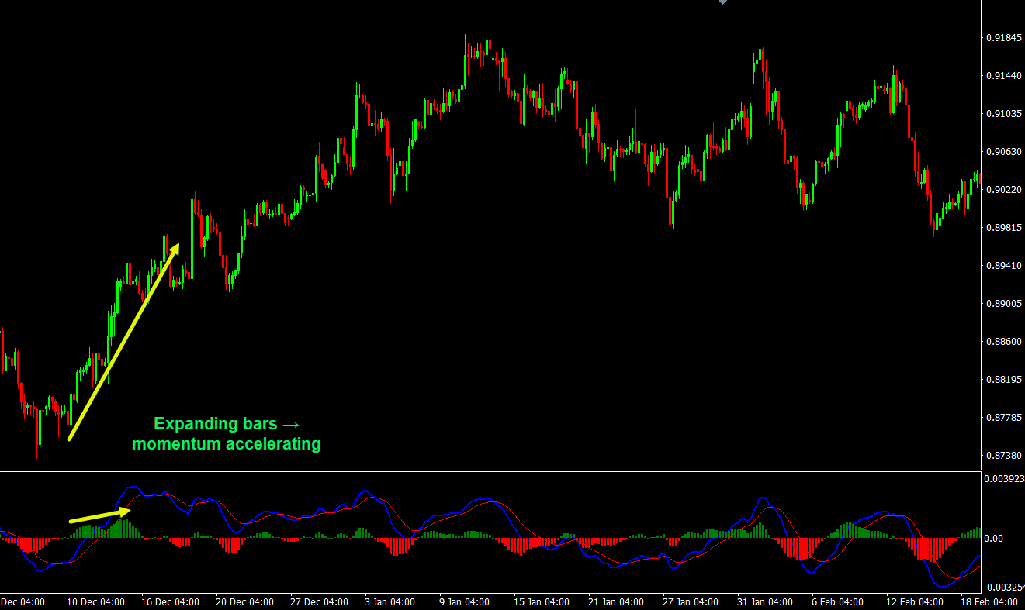Viewport: 1025px width, 610px height.
Task: Click the 12 Feb 04:00 date label
Action: click(913, 601)
